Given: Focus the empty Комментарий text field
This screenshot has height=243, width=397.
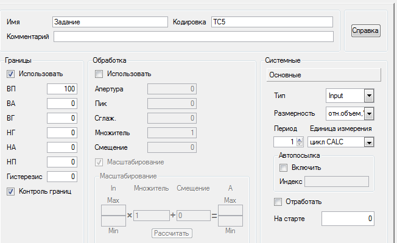Looking at the screenshot, I should pyautogui.click(x=194, y=37).
